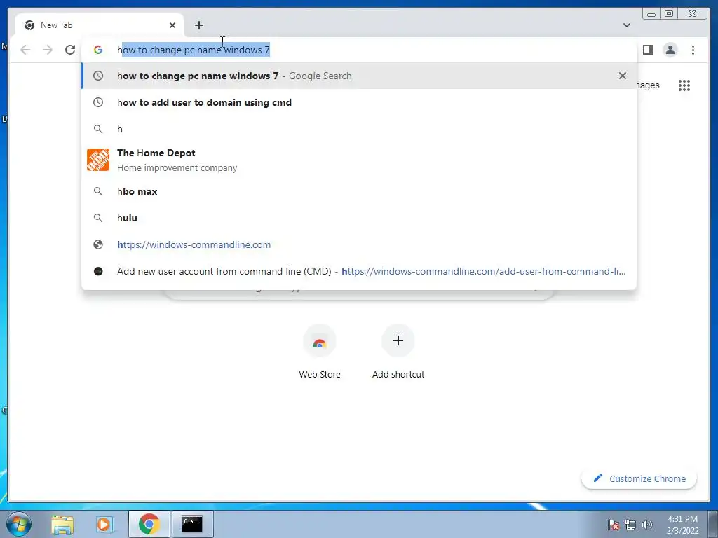Click the Back navigation arrow
The width and height of the screenshot is (718, 538).
(25, 50)
